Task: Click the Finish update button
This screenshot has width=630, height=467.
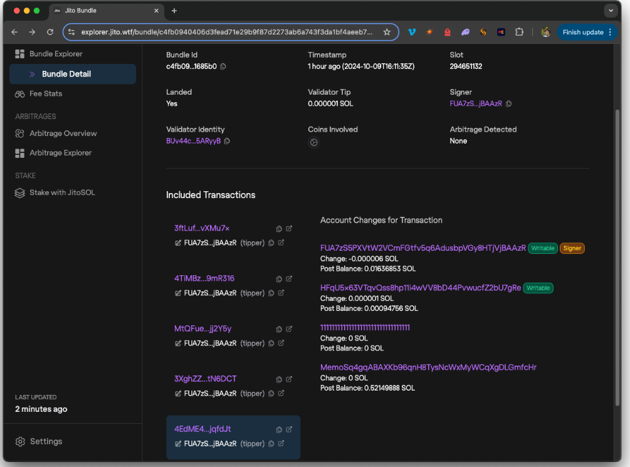Action: coord(587,32)
